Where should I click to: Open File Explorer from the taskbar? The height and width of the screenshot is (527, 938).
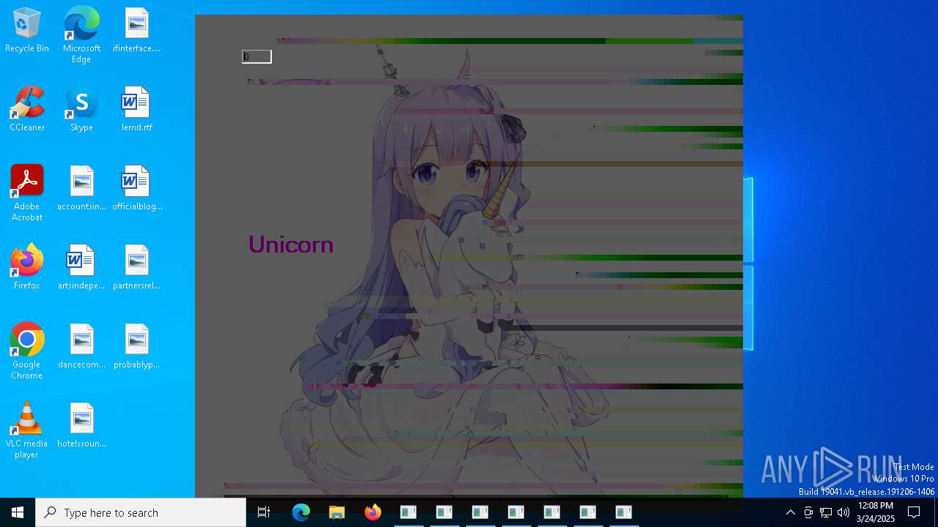point(337,512)
